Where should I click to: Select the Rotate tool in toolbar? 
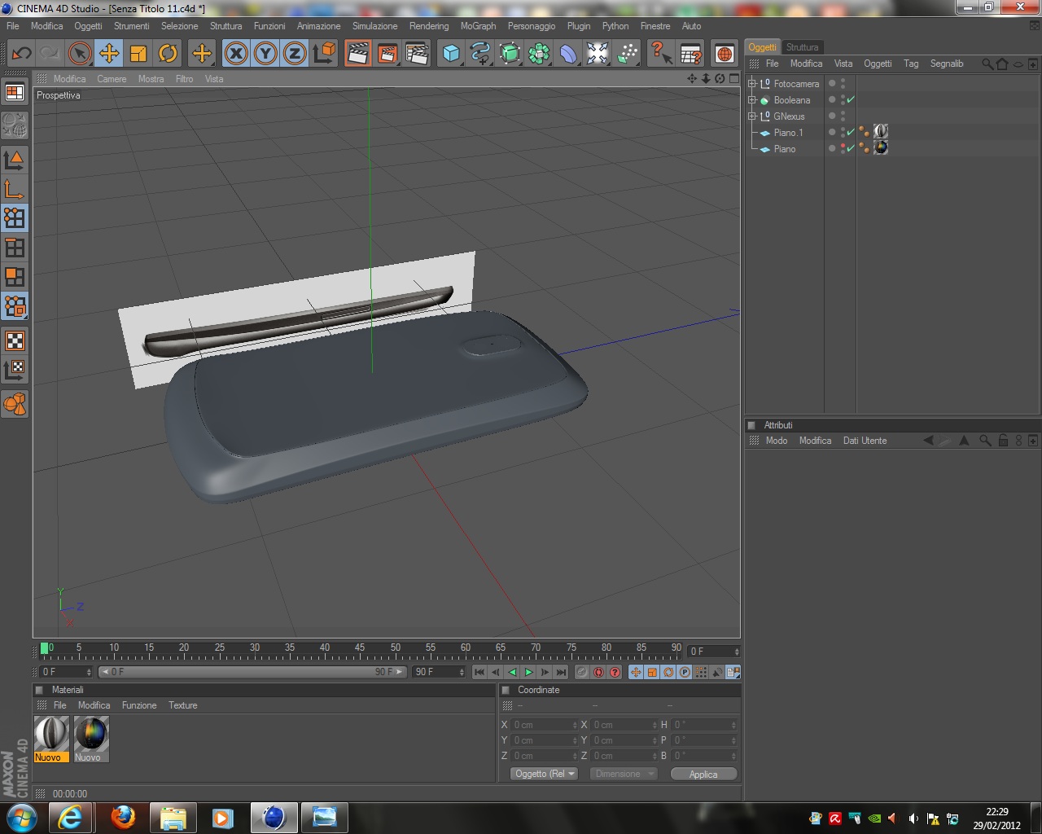(x=168, y=54)
